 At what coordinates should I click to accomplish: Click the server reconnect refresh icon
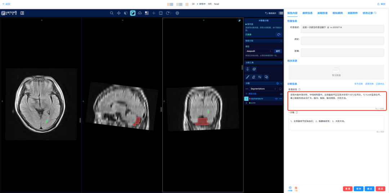click(x=279, y=35)
